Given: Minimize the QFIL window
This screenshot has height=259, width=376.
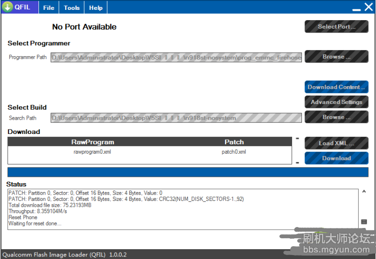Looking at the screenshot, I should click(357, 9).
